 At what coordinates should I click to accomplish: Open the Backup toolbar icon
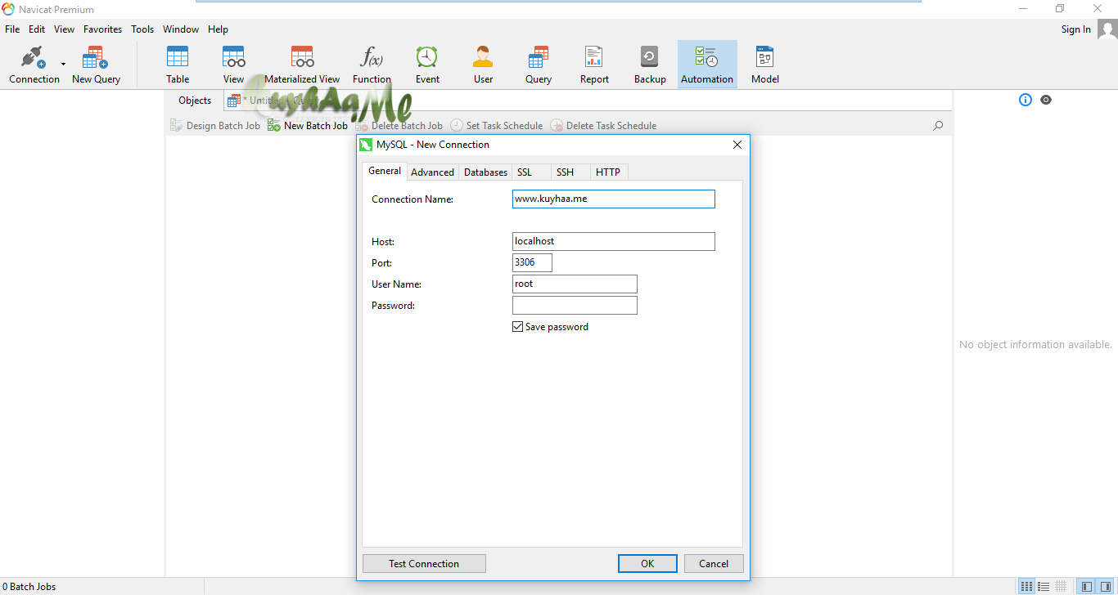click(x=650, y=65)
